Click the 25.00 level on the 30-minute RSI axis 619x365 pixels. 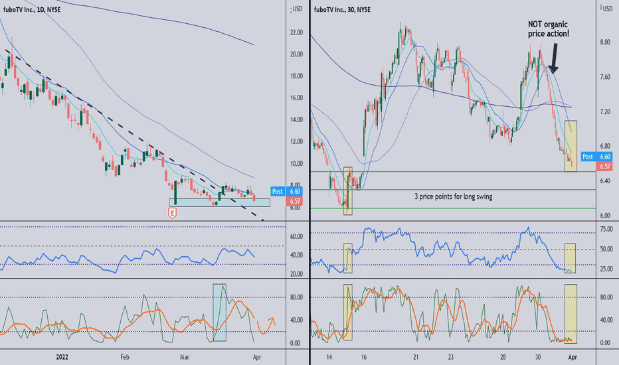tap(606, 269)
